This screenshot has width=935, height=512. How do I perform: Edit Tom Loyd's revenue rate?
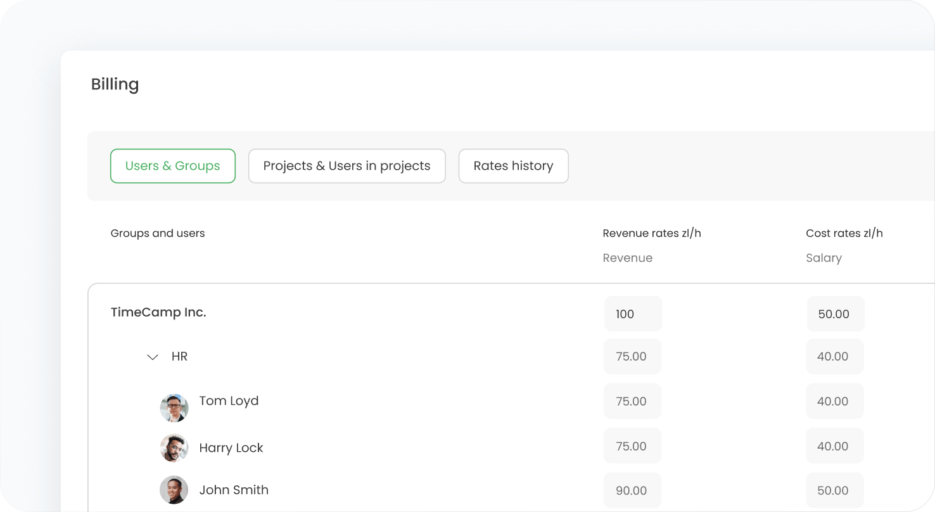click(632, 401)
